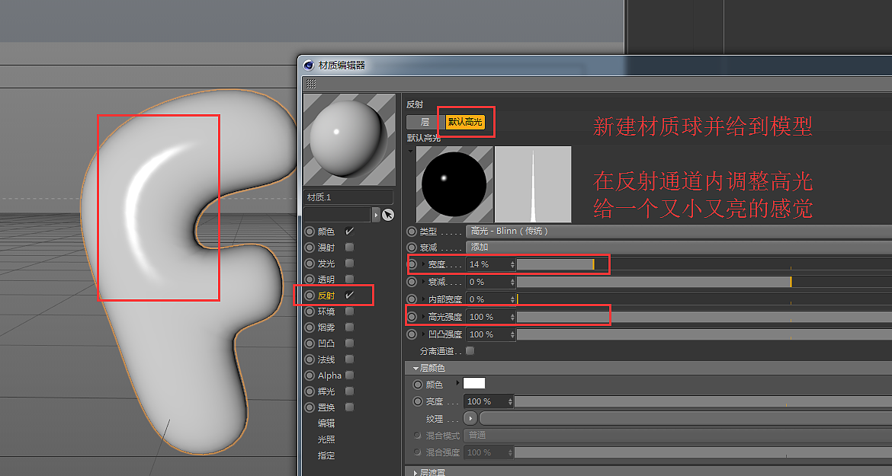
Task: Collapse the 层颜色 section
Action: [416, 368]
